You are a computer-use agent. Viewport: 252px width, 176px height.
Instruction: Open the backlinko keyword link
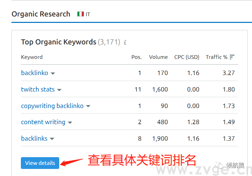pos(35,73)
